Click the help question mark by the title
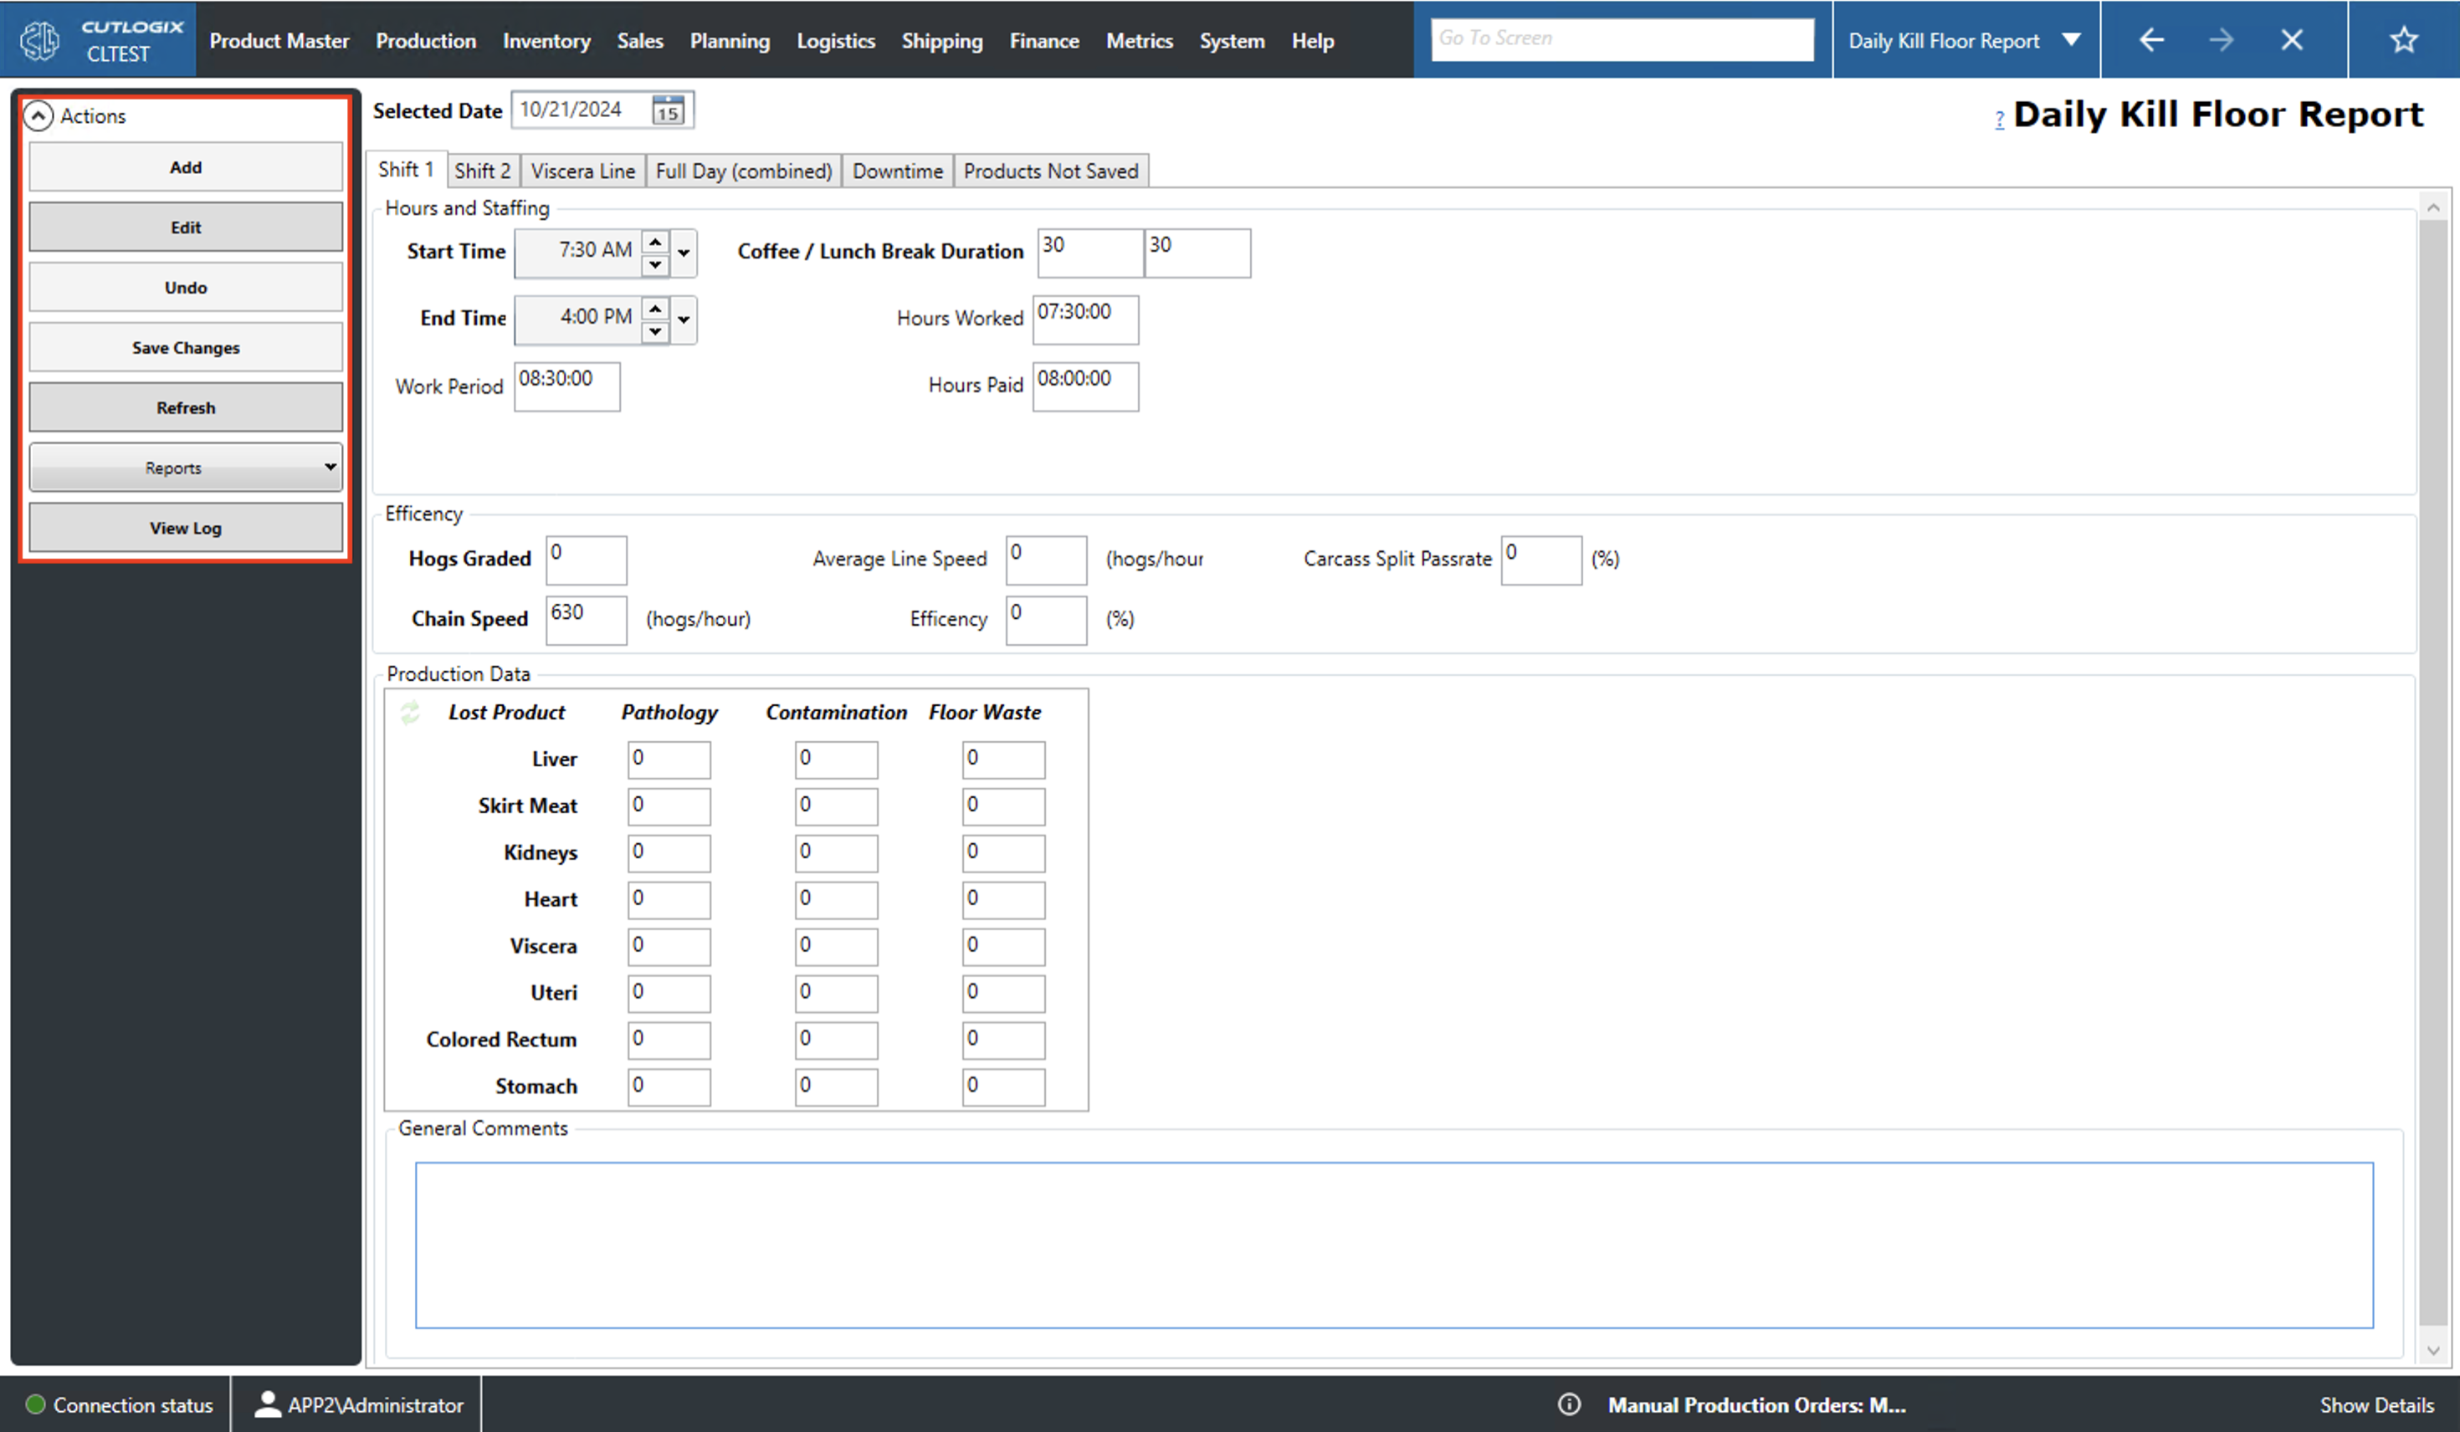The width and height of the screenshot is (2460, 1432). (1999, 118)
